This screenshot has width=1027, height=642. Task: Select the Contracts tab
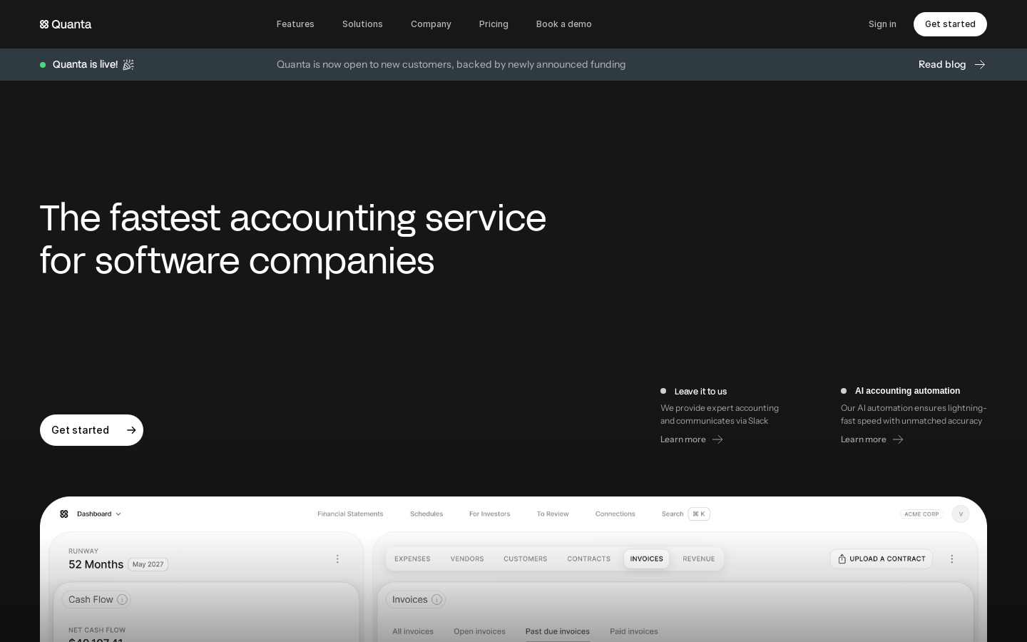pos(589,559)
